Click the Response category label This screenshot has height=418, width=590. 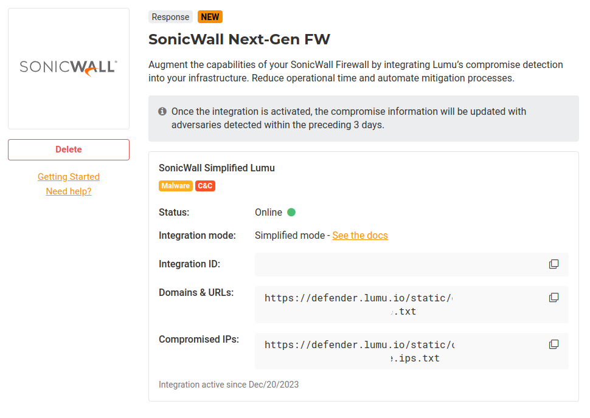click(170, 17)
